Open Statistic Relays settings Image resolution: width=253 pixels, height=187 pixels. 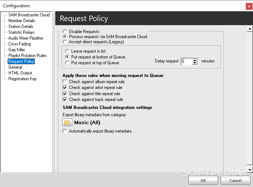(21, 32)
